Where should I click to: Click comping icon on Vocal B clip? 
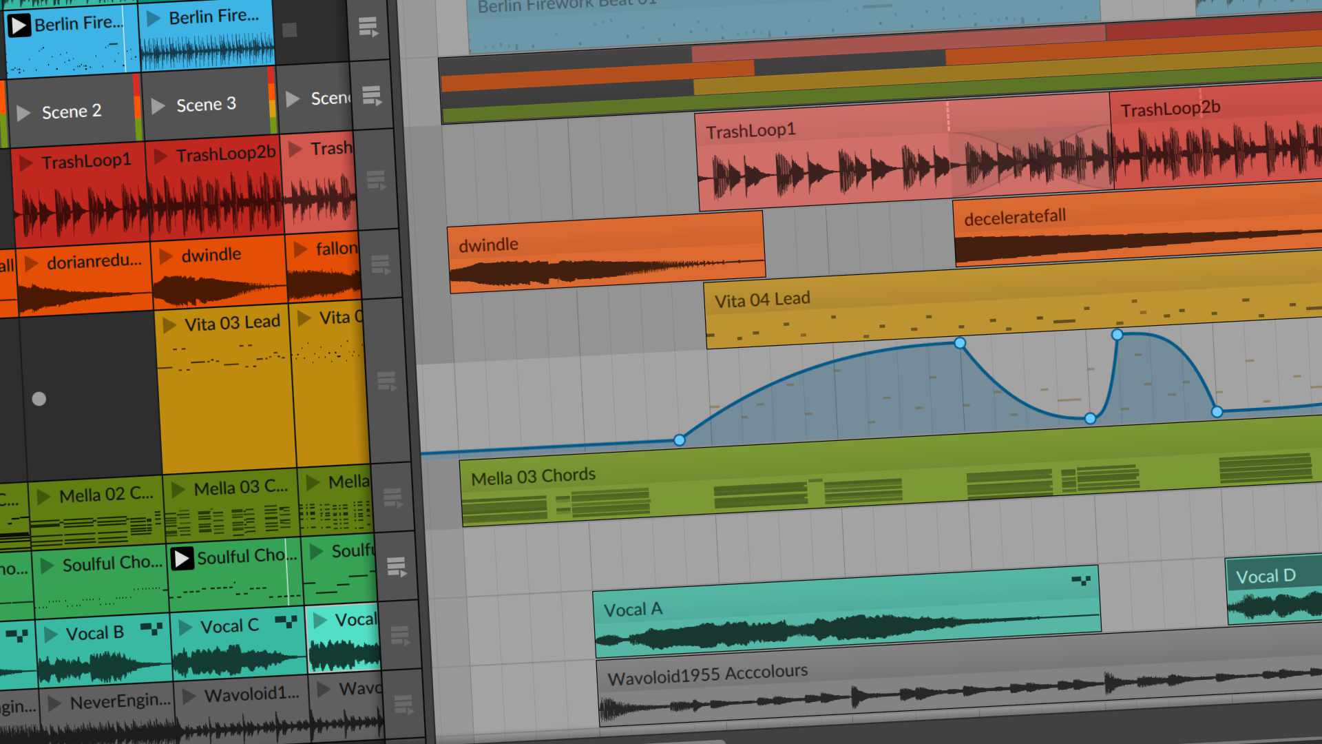point(151,628)
